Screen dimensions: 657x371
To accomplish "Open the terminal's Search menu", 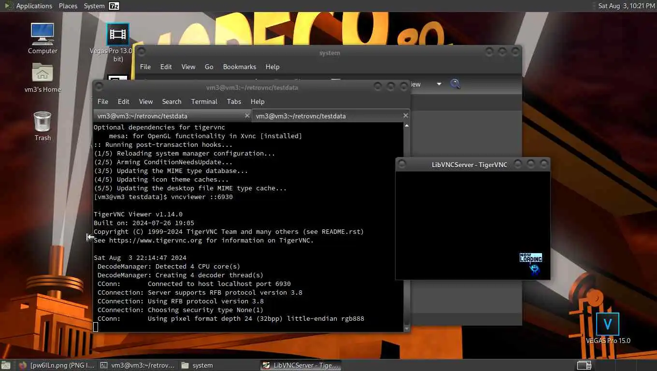I will point(171,101).
